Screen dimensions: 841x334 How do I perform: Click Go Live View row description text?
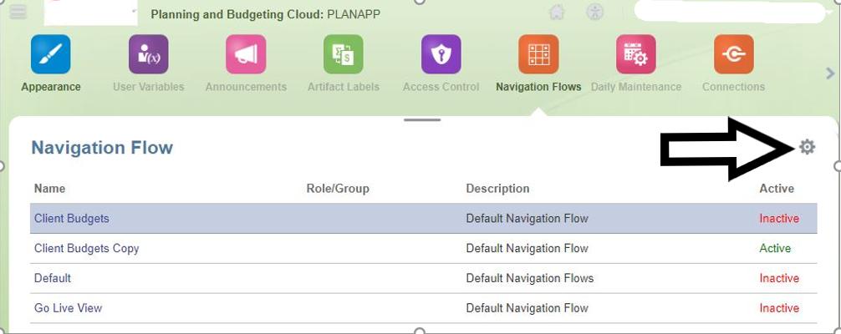(x=527, y=308)
